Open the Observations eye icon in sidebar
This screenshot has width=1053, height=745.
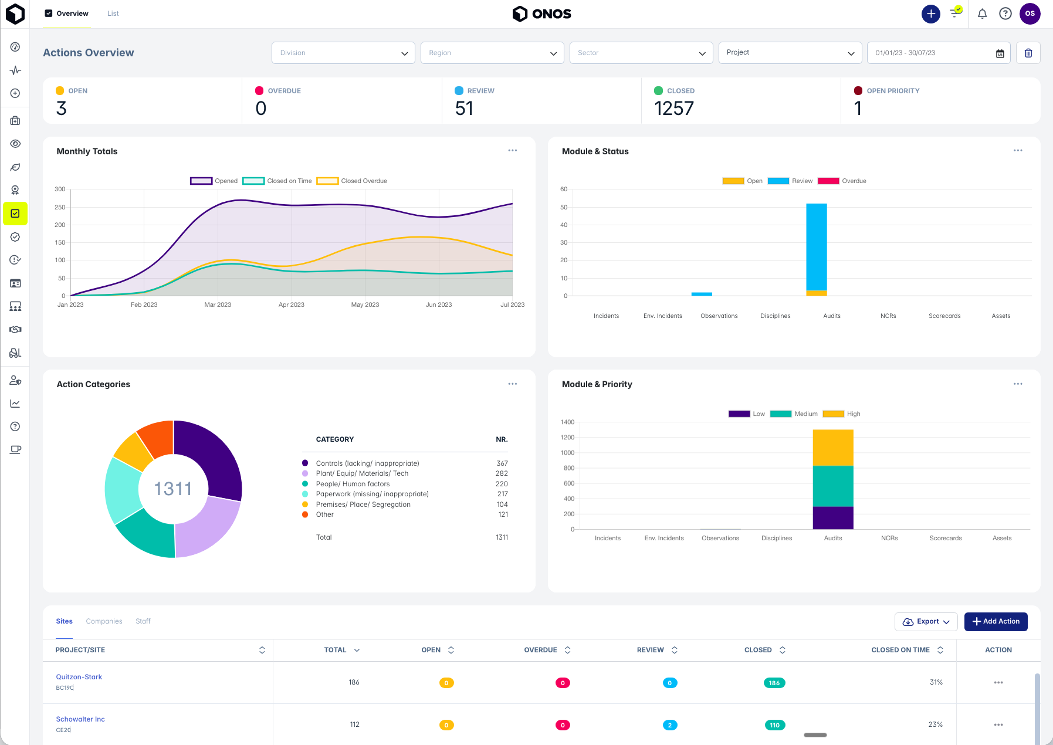15,144
